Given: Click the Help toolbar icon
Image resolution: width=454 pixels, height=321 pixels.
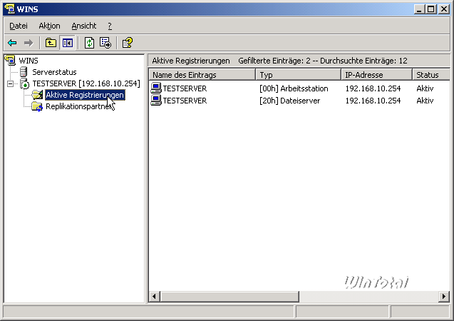Looking at the screenshot, I should pyautogui.click(x=127, y=43).
